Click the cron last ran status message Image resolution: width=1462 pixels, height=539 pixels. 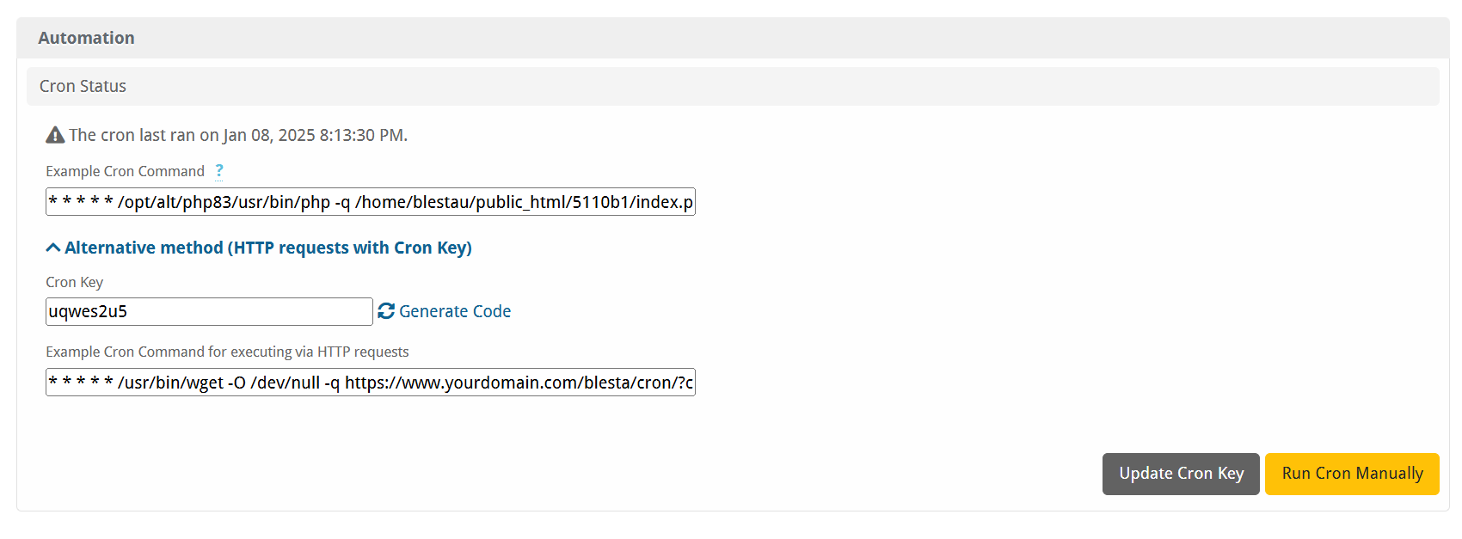[238, 135]
